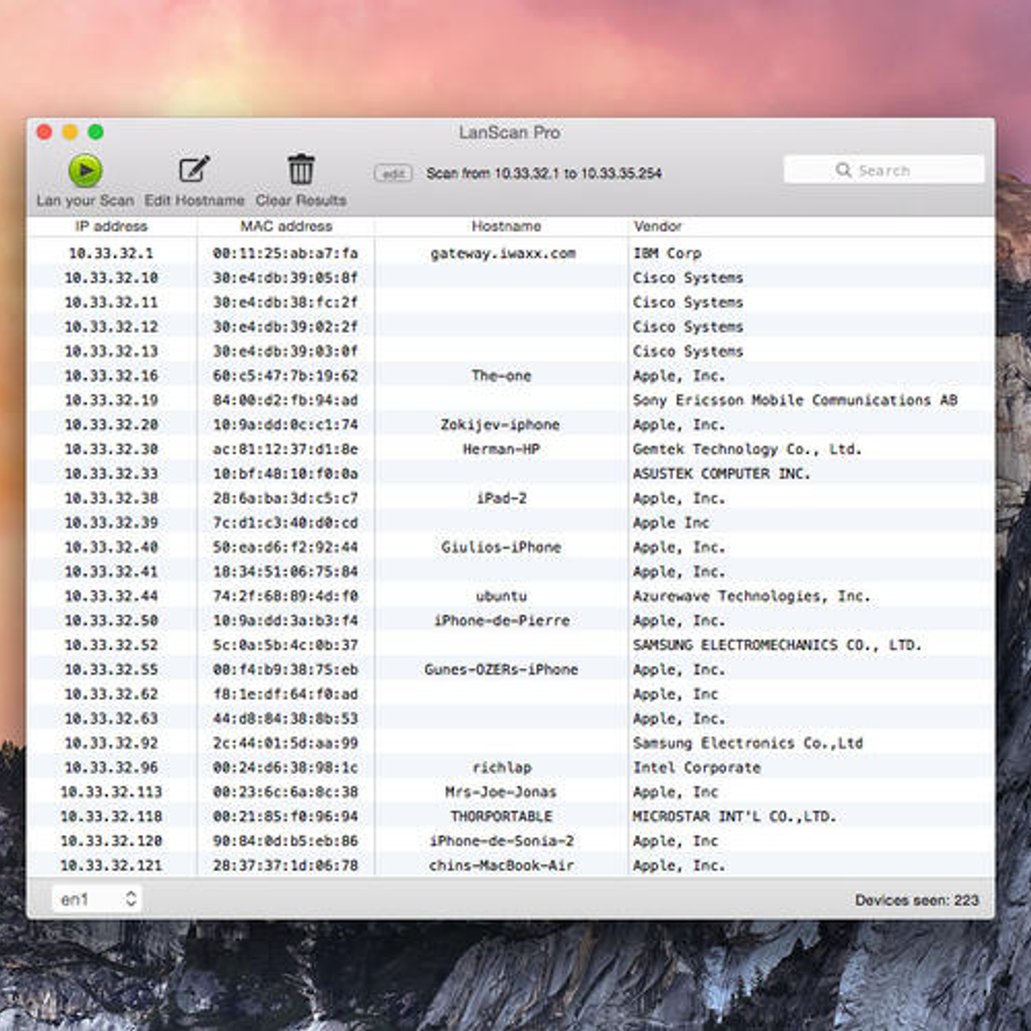Click the Clear Results trash icon

pos(301,169)
